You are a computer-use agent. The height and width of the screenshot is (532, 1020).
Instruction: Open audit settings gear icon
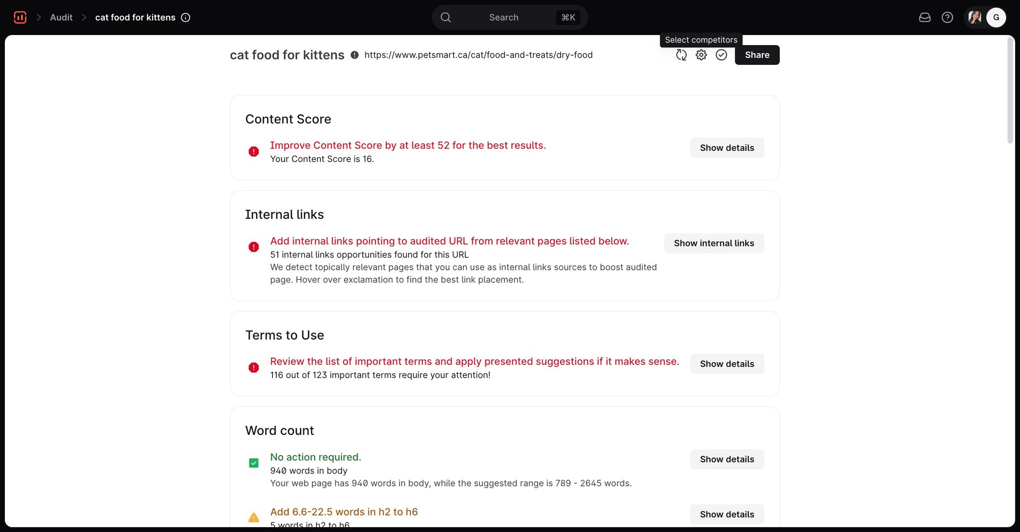[x=701, y=55]
